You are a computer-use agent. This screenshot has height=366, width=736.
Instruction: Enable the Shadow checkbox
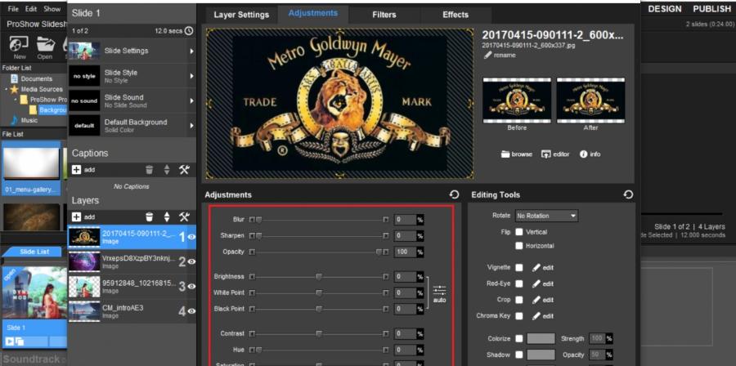point(519,355)
